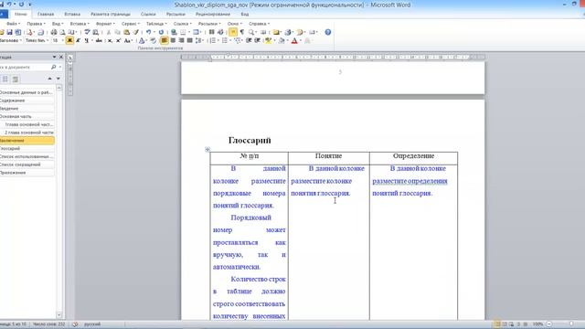Toggle Strikethrough formatting
The height and width of the screenshot is (329, 585).
[99, 40]
